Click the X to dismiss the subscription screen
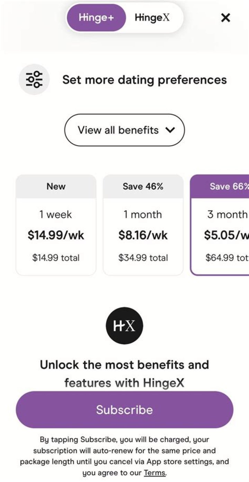 225,18
